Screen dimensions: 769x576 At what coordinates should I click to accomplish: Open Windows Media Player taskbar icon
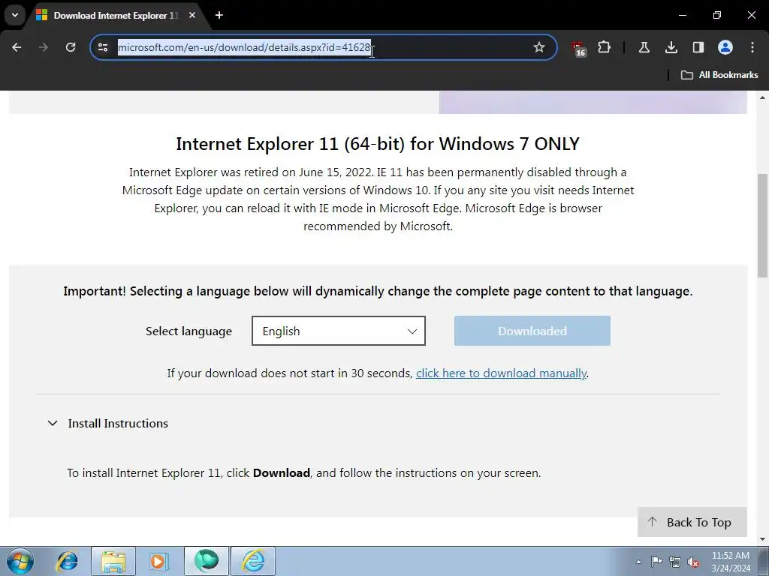[158, 561]
